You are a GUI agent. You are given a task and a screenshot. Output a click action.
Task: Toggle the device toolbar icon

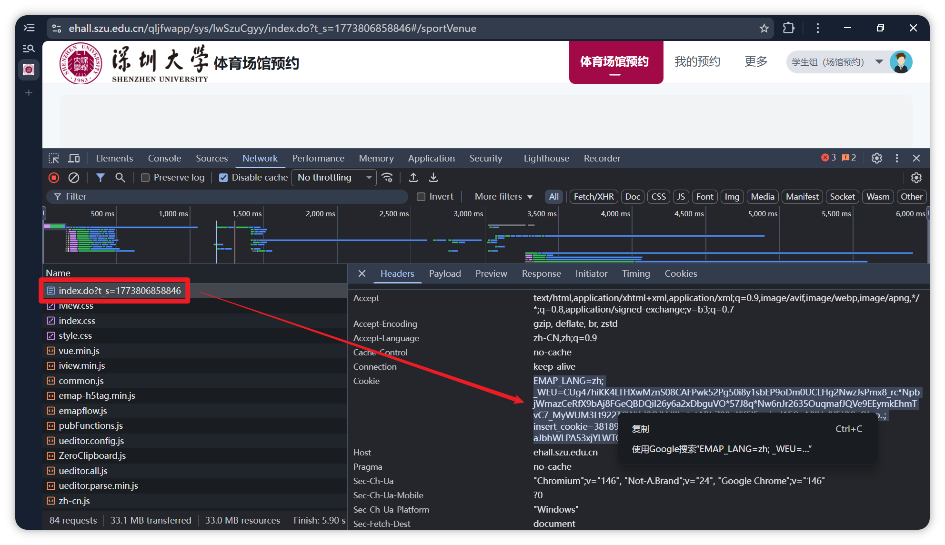coord(74,158)
